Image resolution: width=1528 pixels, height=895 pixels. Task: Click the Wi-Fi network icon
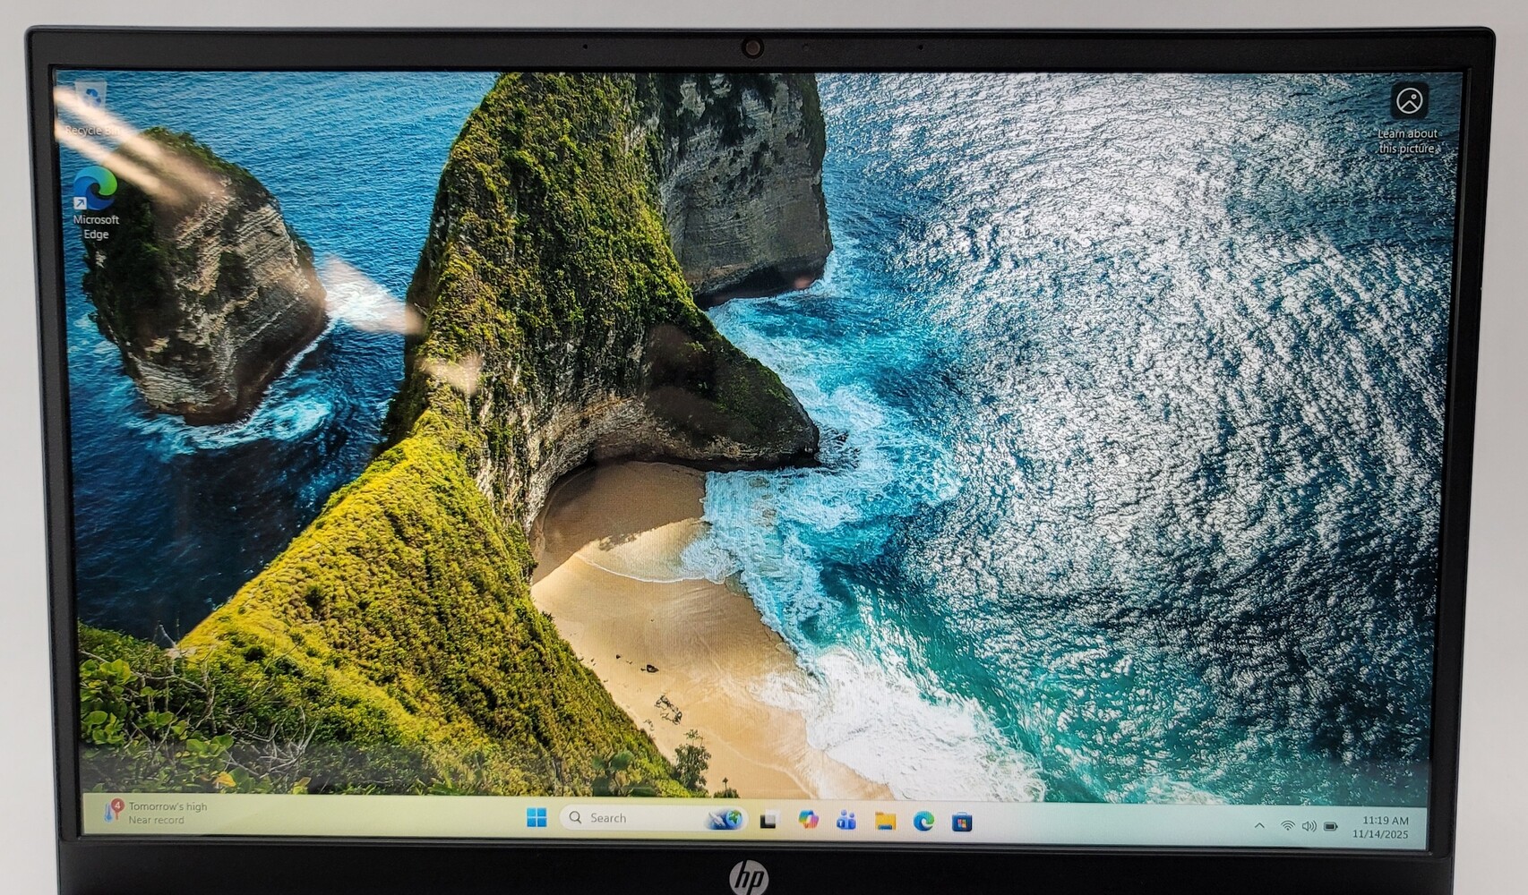tap(1287, 826)
